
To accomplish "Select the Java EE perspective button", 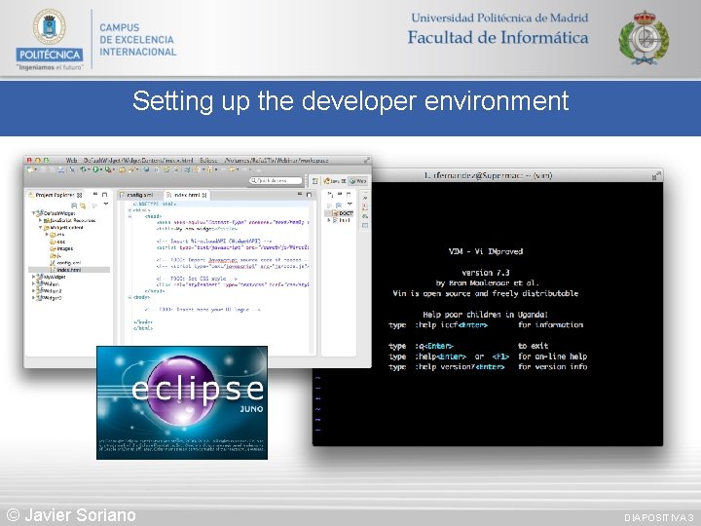I will [x=334, y=181].
